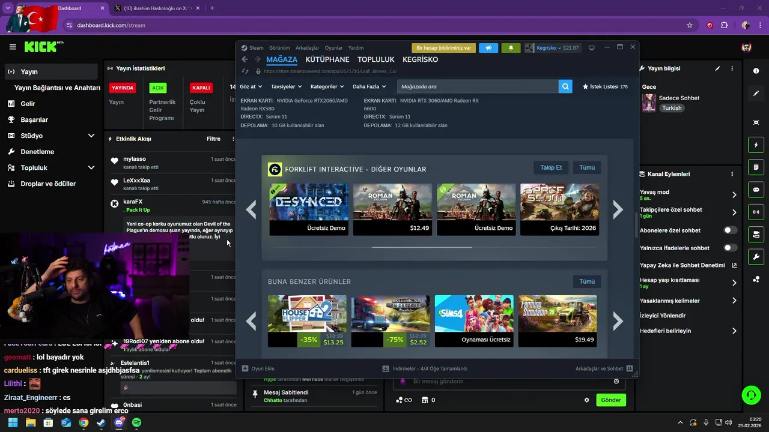Image resolution: width=769 pixels, height=432 pixels.
Task: Open Kick profile avatar menu
Action: pos(746,47)
